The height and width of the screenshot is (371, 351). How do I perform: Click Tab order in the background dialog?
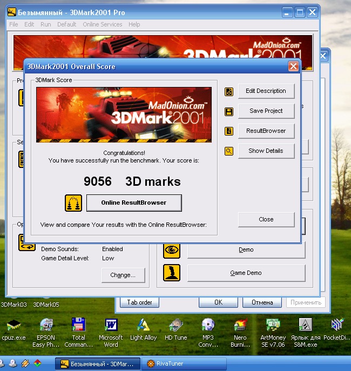tap(139, 302)
